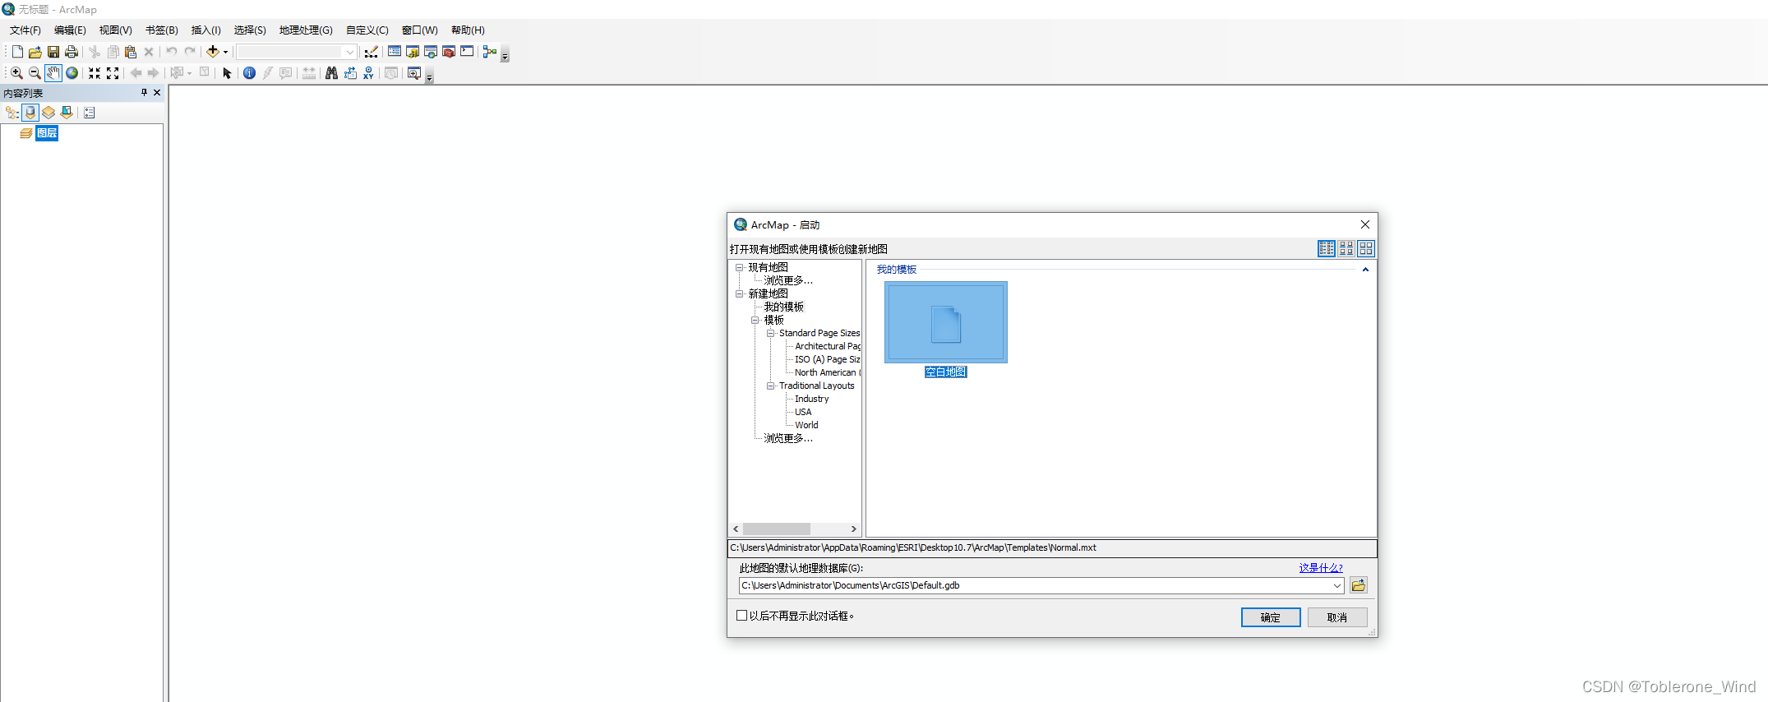Viewport: 1768px width, 702px height.
Task: Collapse the Standard Page Sizes node
Action: pyautogui.click(x=770, y=333)
